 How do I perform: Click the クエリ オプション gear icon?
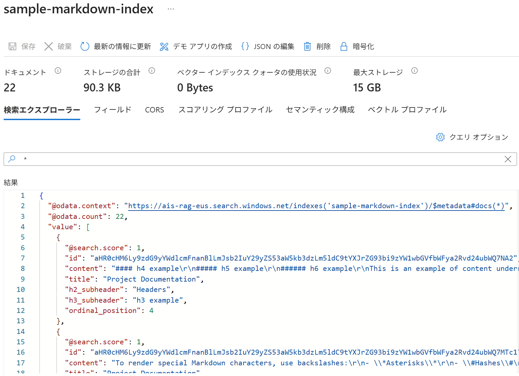[440, 137]
